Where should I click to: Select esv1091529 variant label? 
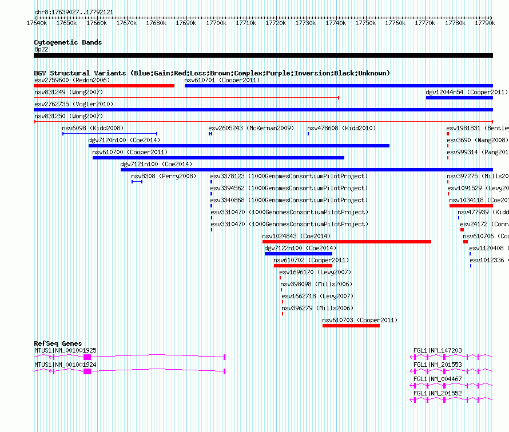478,188
